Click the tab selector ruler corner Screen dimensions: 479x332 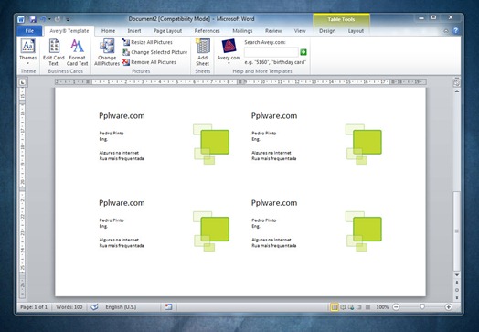23,82
